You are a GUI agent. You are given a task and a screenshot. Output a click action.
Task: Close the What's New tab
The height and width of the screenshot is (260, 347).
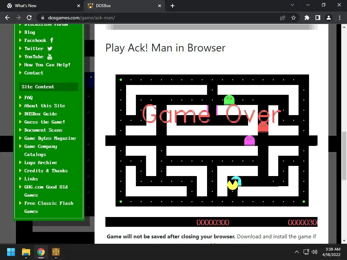(79, 6)
